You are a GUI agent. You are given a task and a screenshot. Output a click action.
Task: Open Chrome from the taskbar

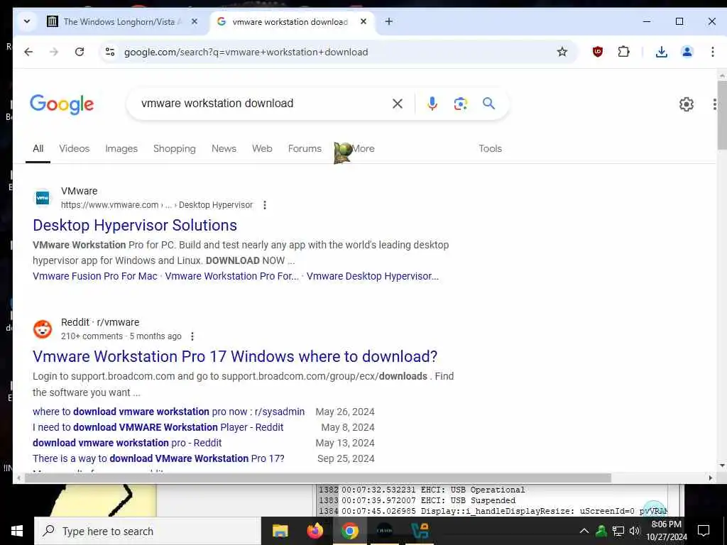[349, 531]
